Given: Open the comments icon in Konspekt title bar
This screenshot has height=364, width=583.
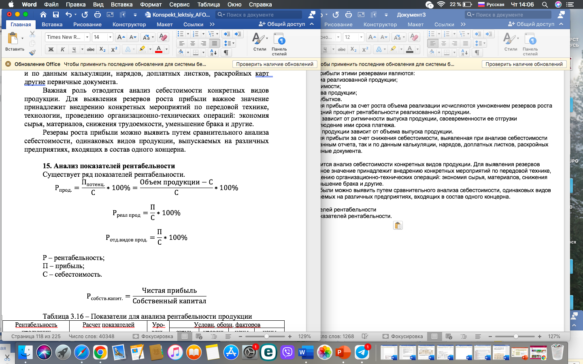Looking at the screenshot, I should click(x=311, y=15).
